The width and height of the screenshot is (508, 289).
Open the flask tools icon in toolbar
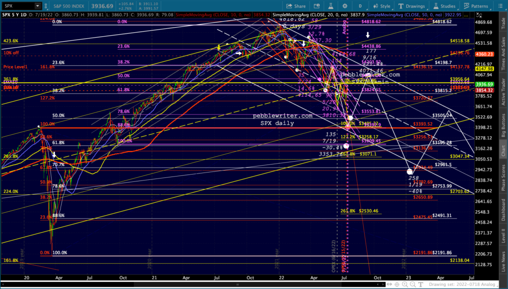pos(330,6)
